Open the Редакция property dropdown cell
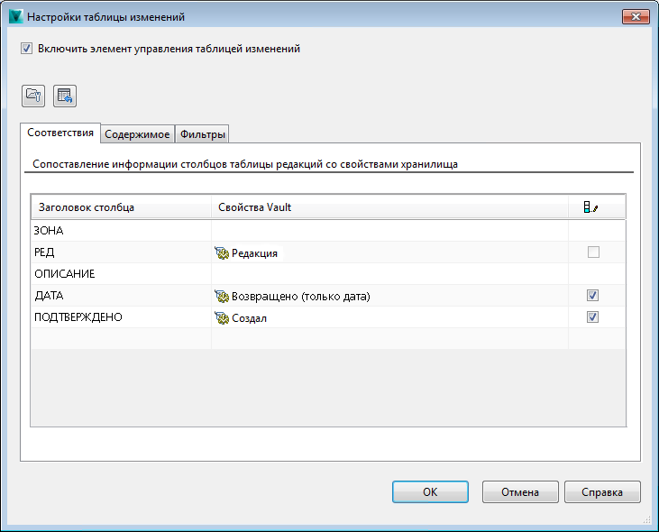 pos(389,252)
